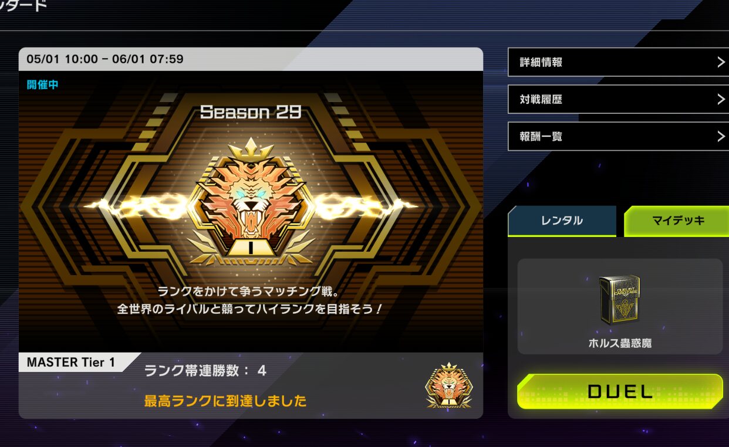This screenshot has height=447, width=729.
Task: Click the season date range header
Action: point(105,59)
